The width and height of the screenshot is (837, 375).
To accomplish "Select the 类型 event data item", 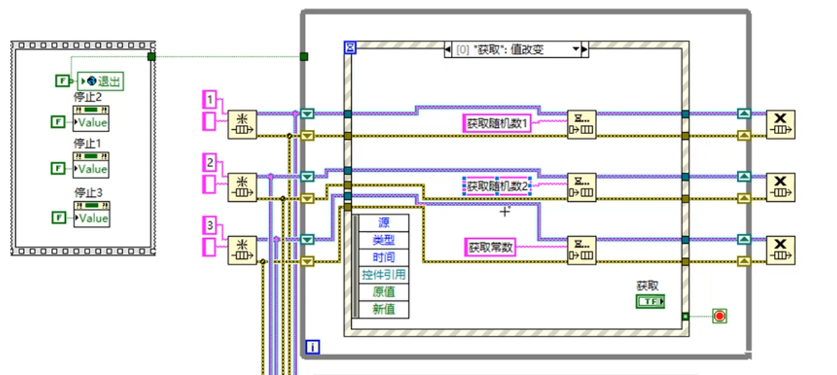I will (384, 241).
